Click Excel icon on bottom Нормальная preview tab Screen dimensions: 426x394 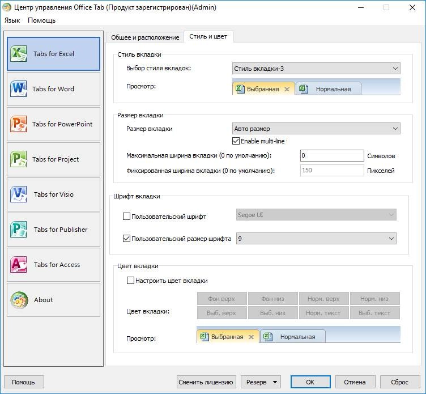(x=268, y=337)
